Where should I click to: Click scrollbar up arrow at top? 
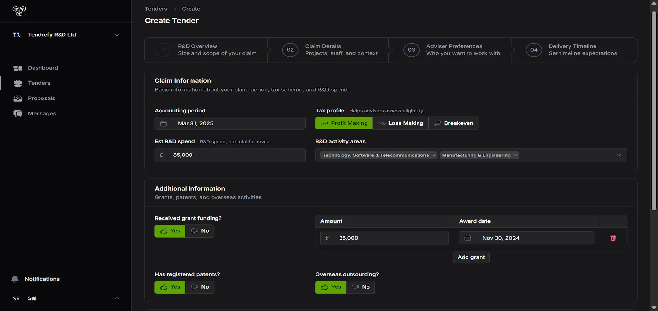click(x=654, y=3)
